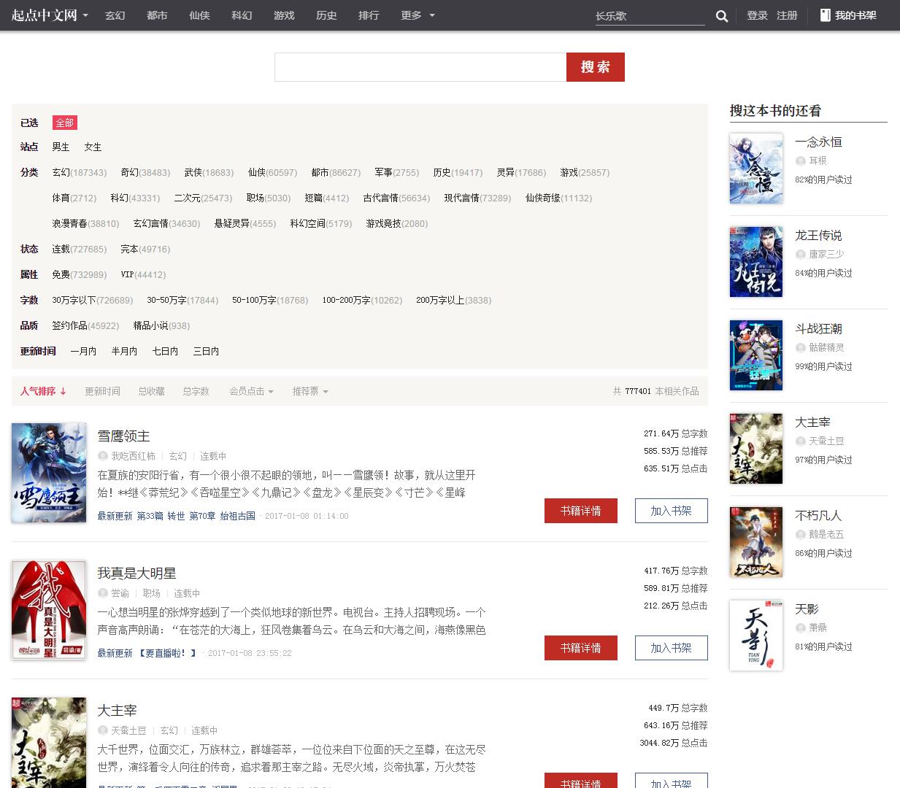Add 雪鹰领主 to bookshelf via 加入书架
The image size is (900, 788).
click(x=672, y=511)
